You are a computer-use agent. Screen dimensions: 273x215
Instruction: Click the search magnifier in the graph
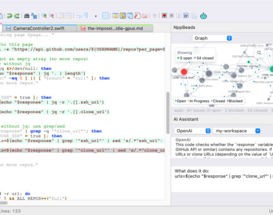259,53
